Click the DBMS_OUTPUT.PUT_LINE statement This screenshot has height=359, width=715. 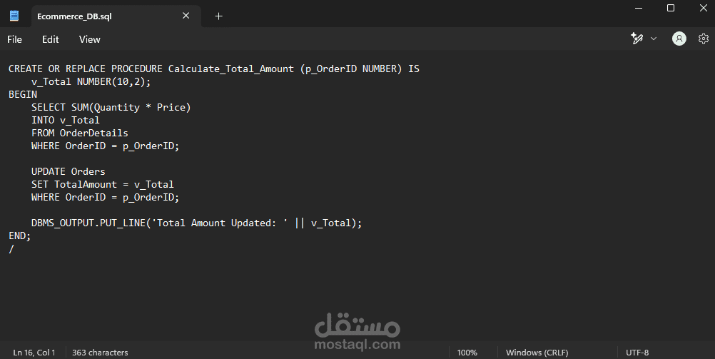196,223
